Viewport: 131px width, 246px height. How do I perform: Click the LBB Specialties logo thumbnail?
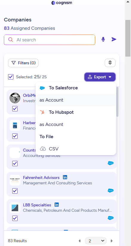[15, 207]
